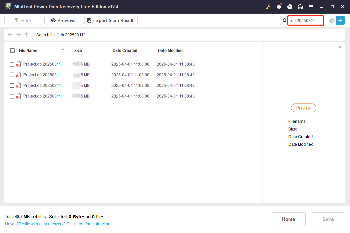This screenshot has height=233, width=350.
Task: Click the Preview toolbar button
Action: [63, 20]
